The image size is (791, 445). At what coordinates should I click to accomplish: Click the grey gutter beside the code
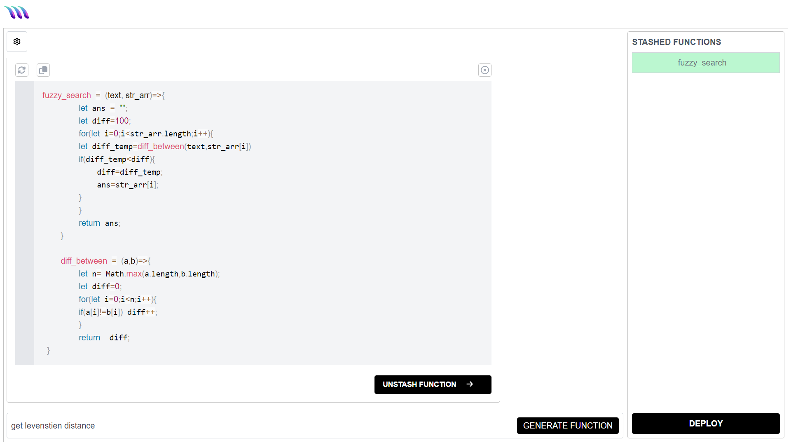[x=25, y=222]
